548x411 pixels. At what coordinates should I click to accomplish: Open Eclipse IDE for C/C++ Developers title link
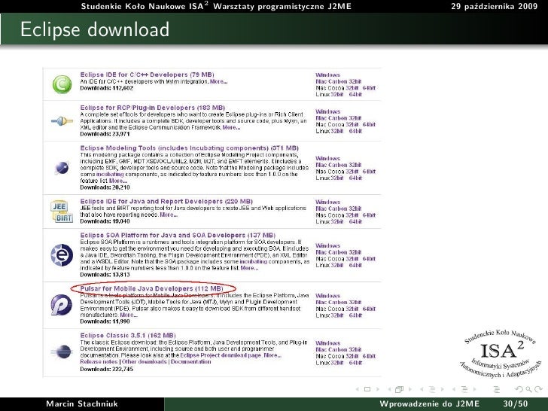point(147,75)
